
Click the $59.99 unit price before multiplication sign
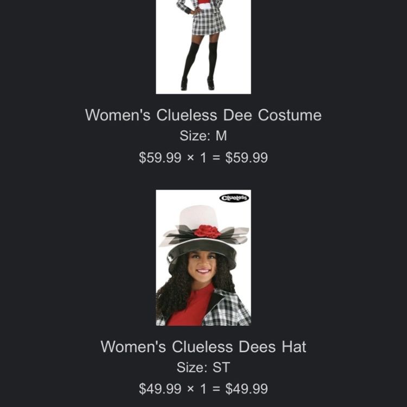click(x=160, y=157)
